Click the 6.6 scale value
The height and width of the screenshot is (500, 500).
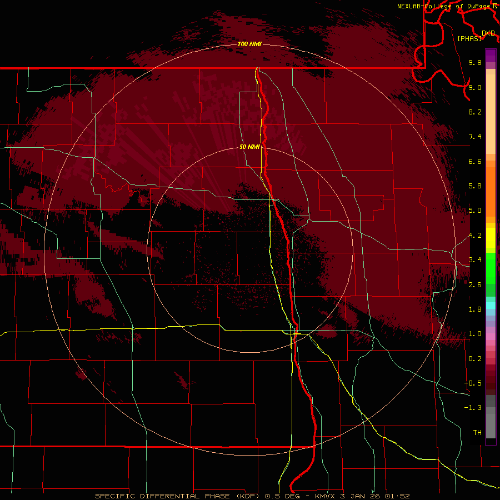[x=475, y=161]
